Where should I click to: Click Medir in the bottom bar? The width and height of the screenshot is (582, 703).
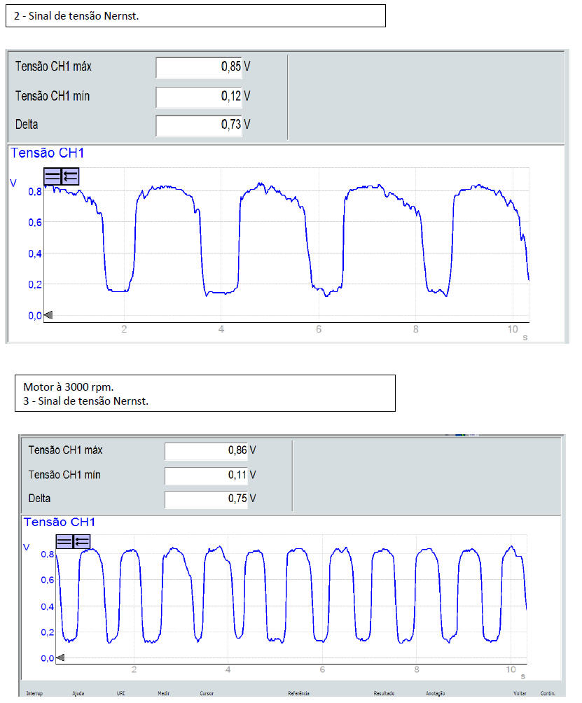(x=164, y=693)
